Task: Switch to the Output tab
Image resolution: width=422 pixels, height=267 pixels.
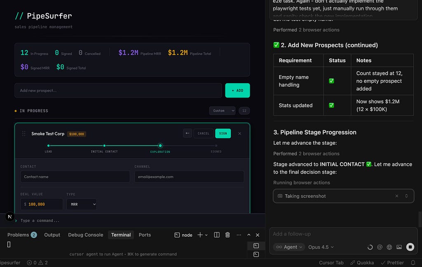Action: (x=52, y=235)
